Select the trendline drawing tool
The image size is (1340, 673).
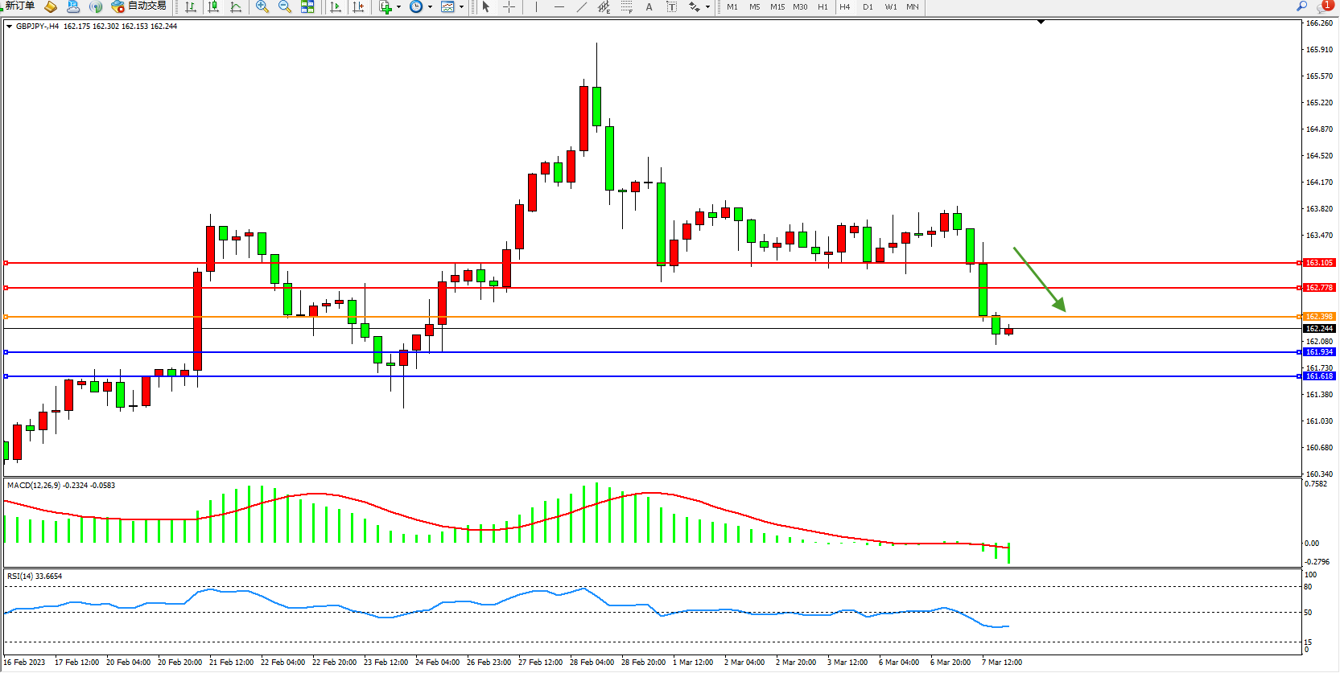point(582,7)
